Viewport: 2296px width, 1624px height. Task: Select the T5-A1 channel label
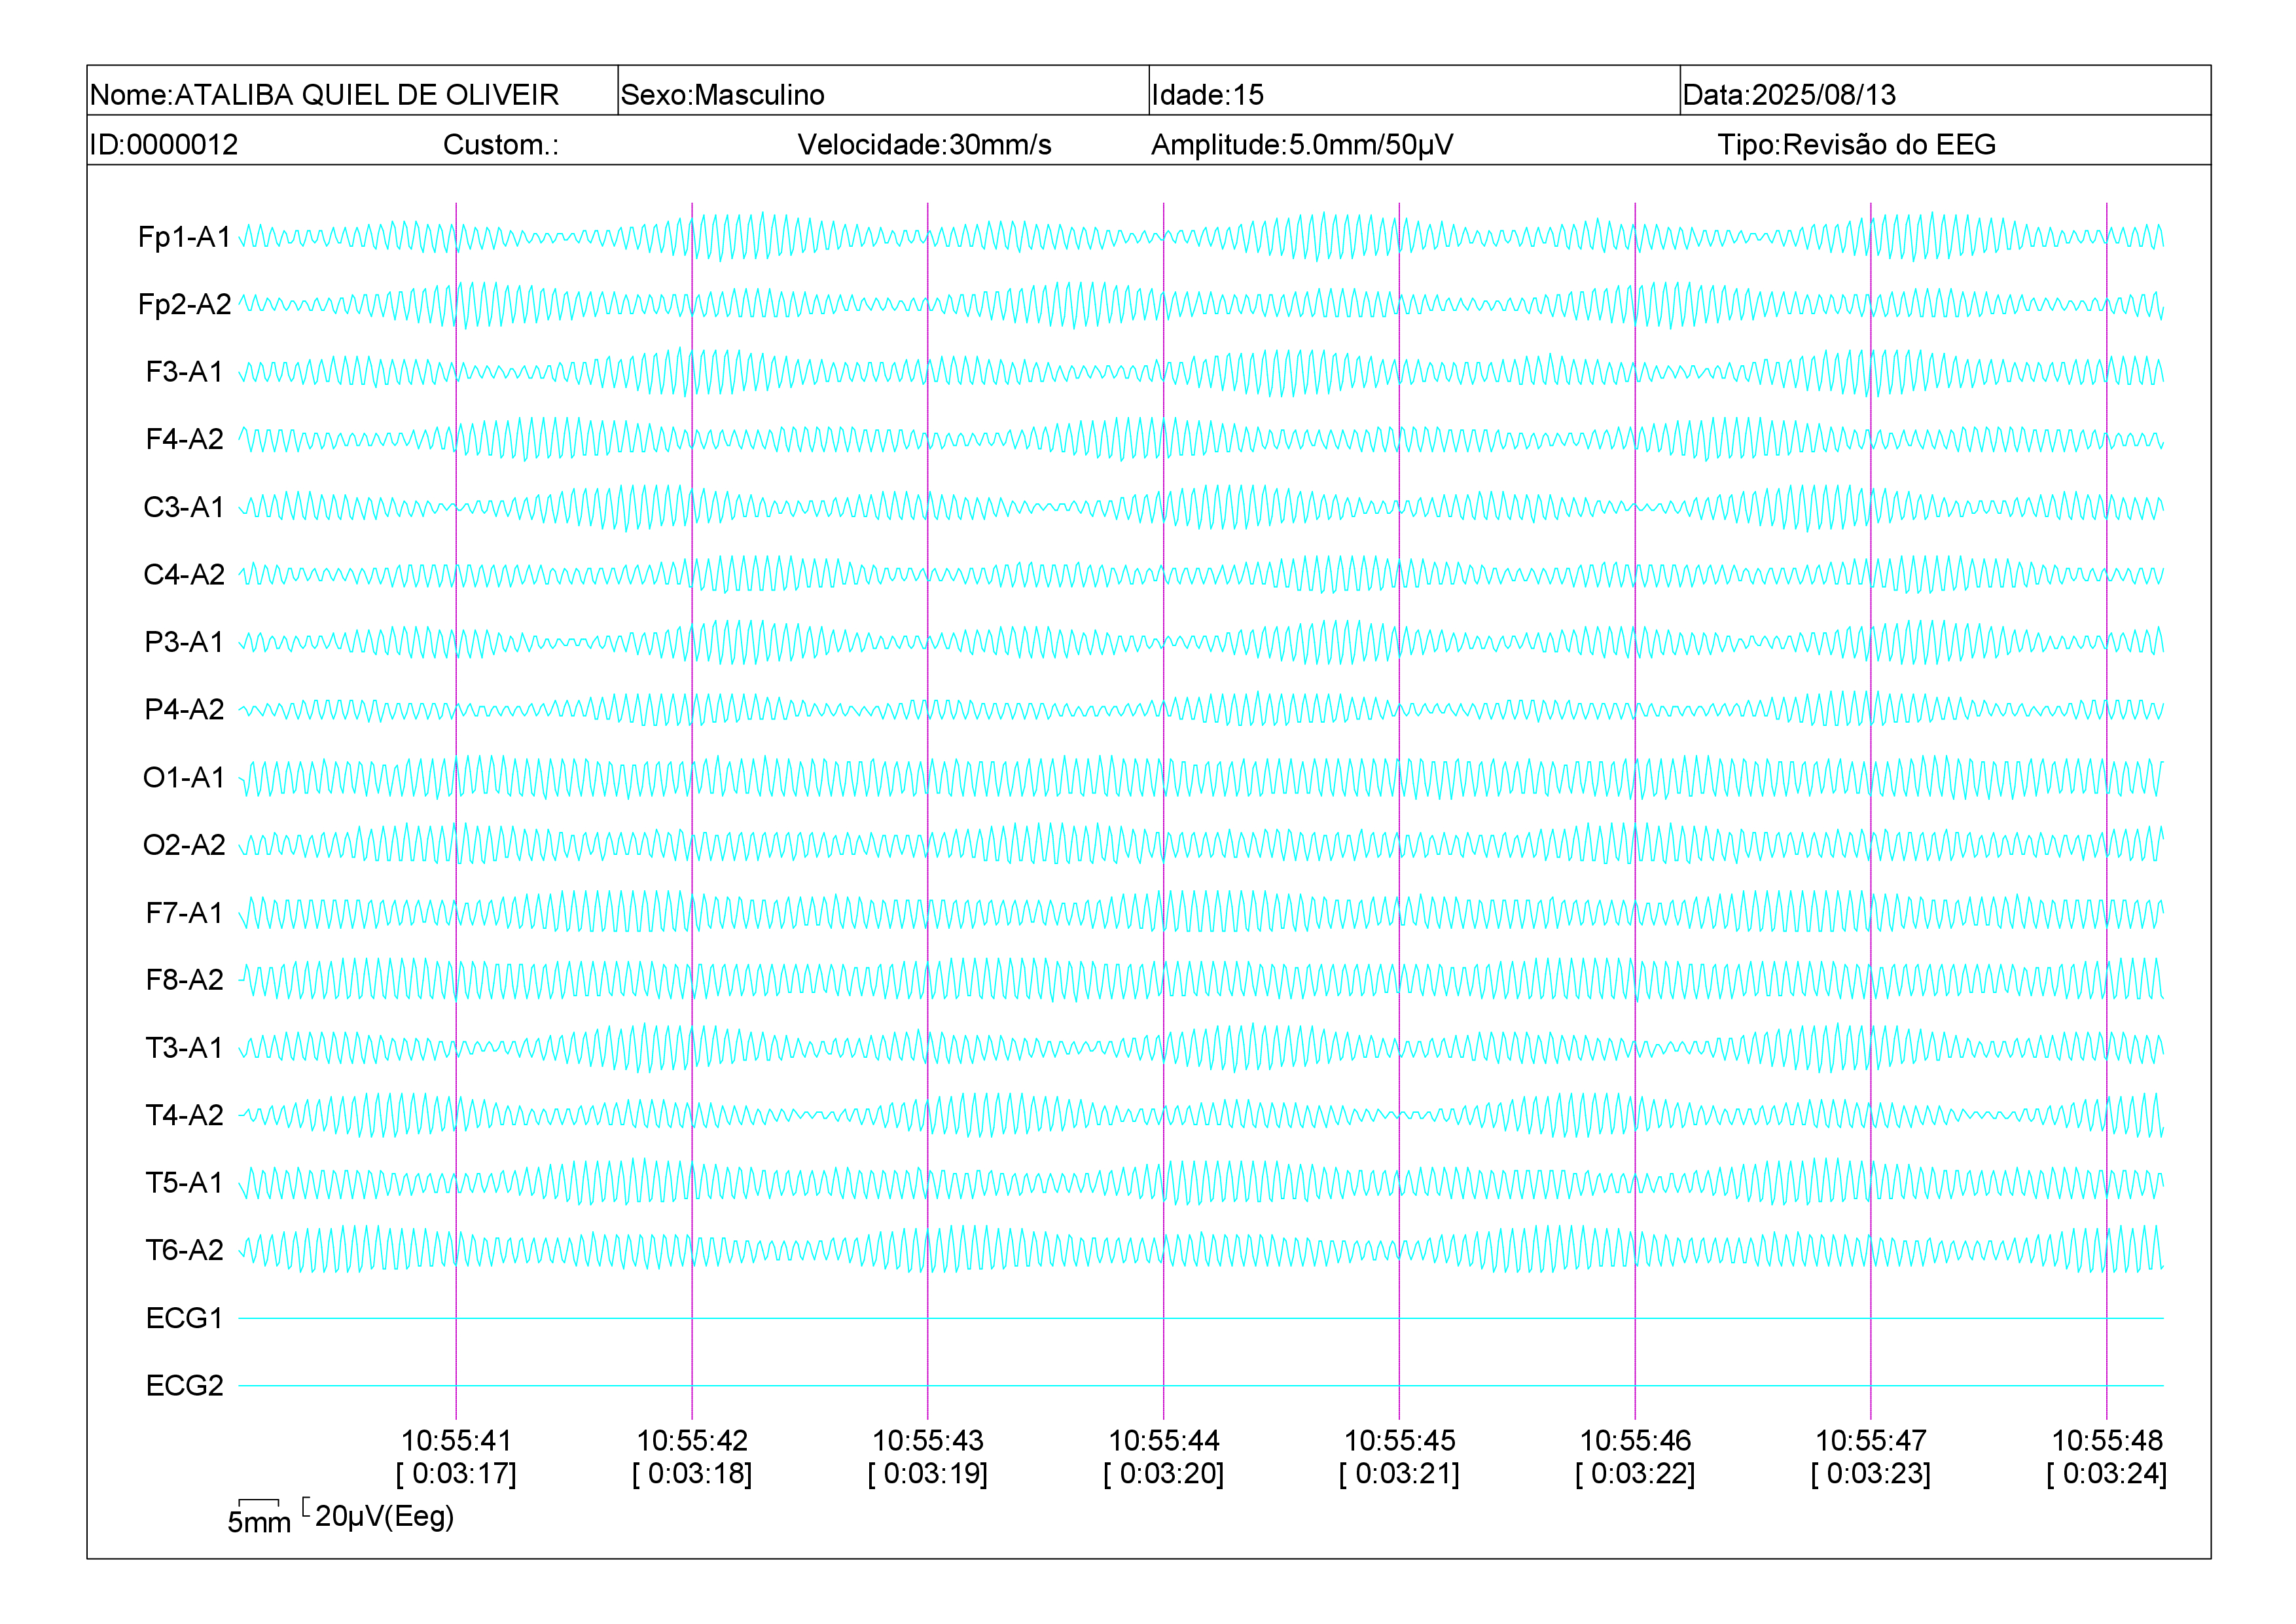click(185, 1182)
